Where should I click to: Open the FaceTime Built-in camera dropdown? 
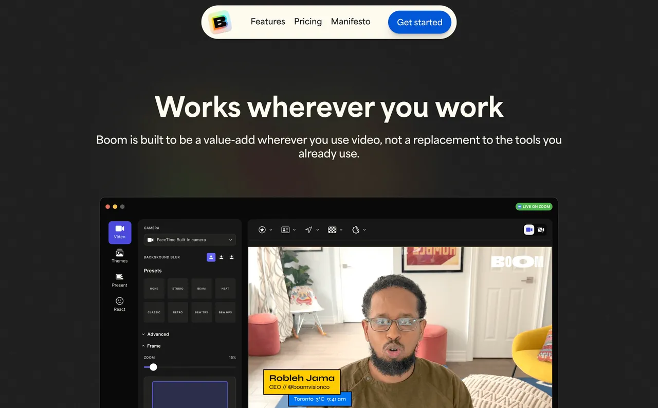point(189,239)
